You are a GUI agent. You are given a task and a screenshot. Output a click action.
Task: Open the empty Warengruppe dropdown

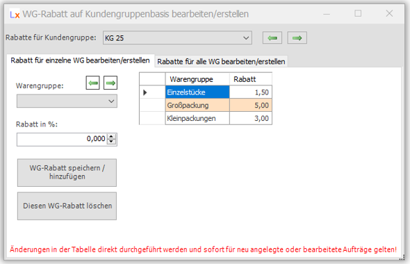(x=67, y=101)
